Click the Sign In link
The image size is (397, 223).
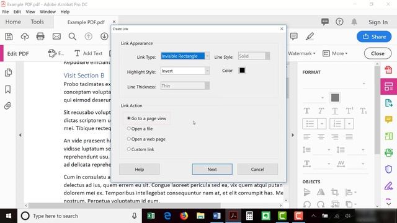coord(378,22)
